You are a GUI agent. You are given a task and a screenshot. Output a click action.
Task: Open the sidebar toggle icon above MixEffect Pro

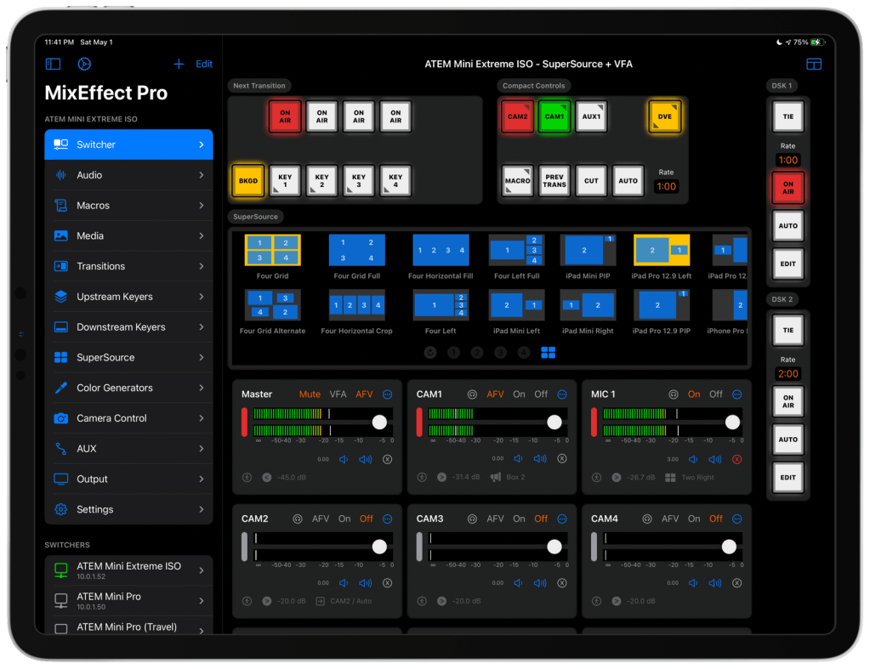pos(53,64)
